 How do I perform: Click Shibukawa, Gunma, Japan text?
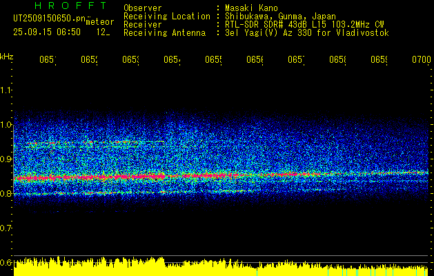(x=280, y=17)
